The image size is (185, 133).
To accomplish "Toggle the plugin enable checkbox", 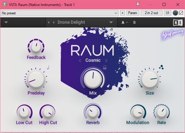I will (181, 13).
